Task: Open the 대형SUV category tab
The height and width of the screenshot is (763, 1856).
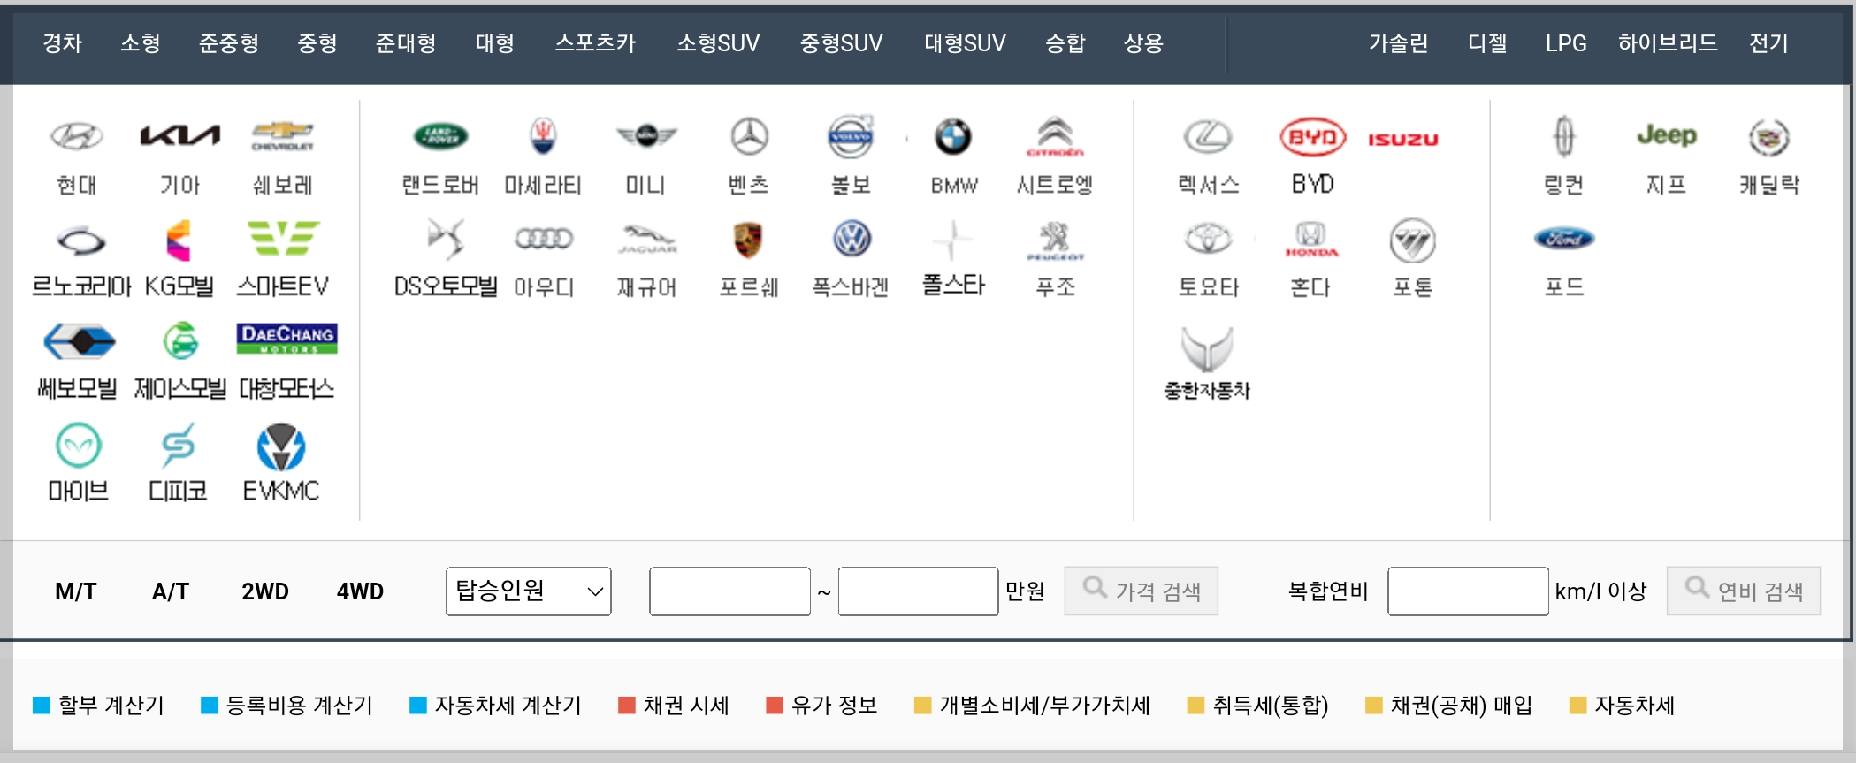Action: click(x=965, y=42)
